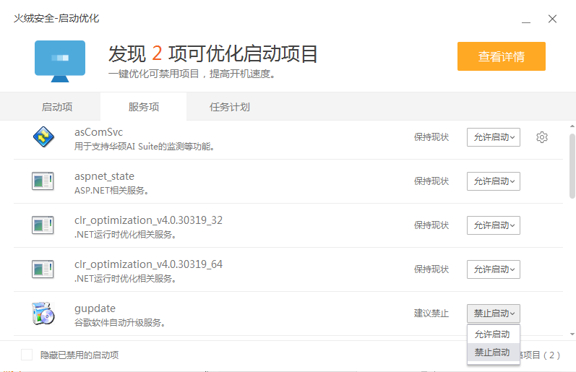
Task: Open the asComSvc 允许启动 dropdown
Action: coord(494,137)
